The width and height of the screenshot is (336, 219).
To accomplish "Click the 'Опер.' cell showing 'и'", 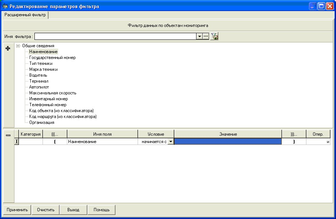I will tap(318, 141).
